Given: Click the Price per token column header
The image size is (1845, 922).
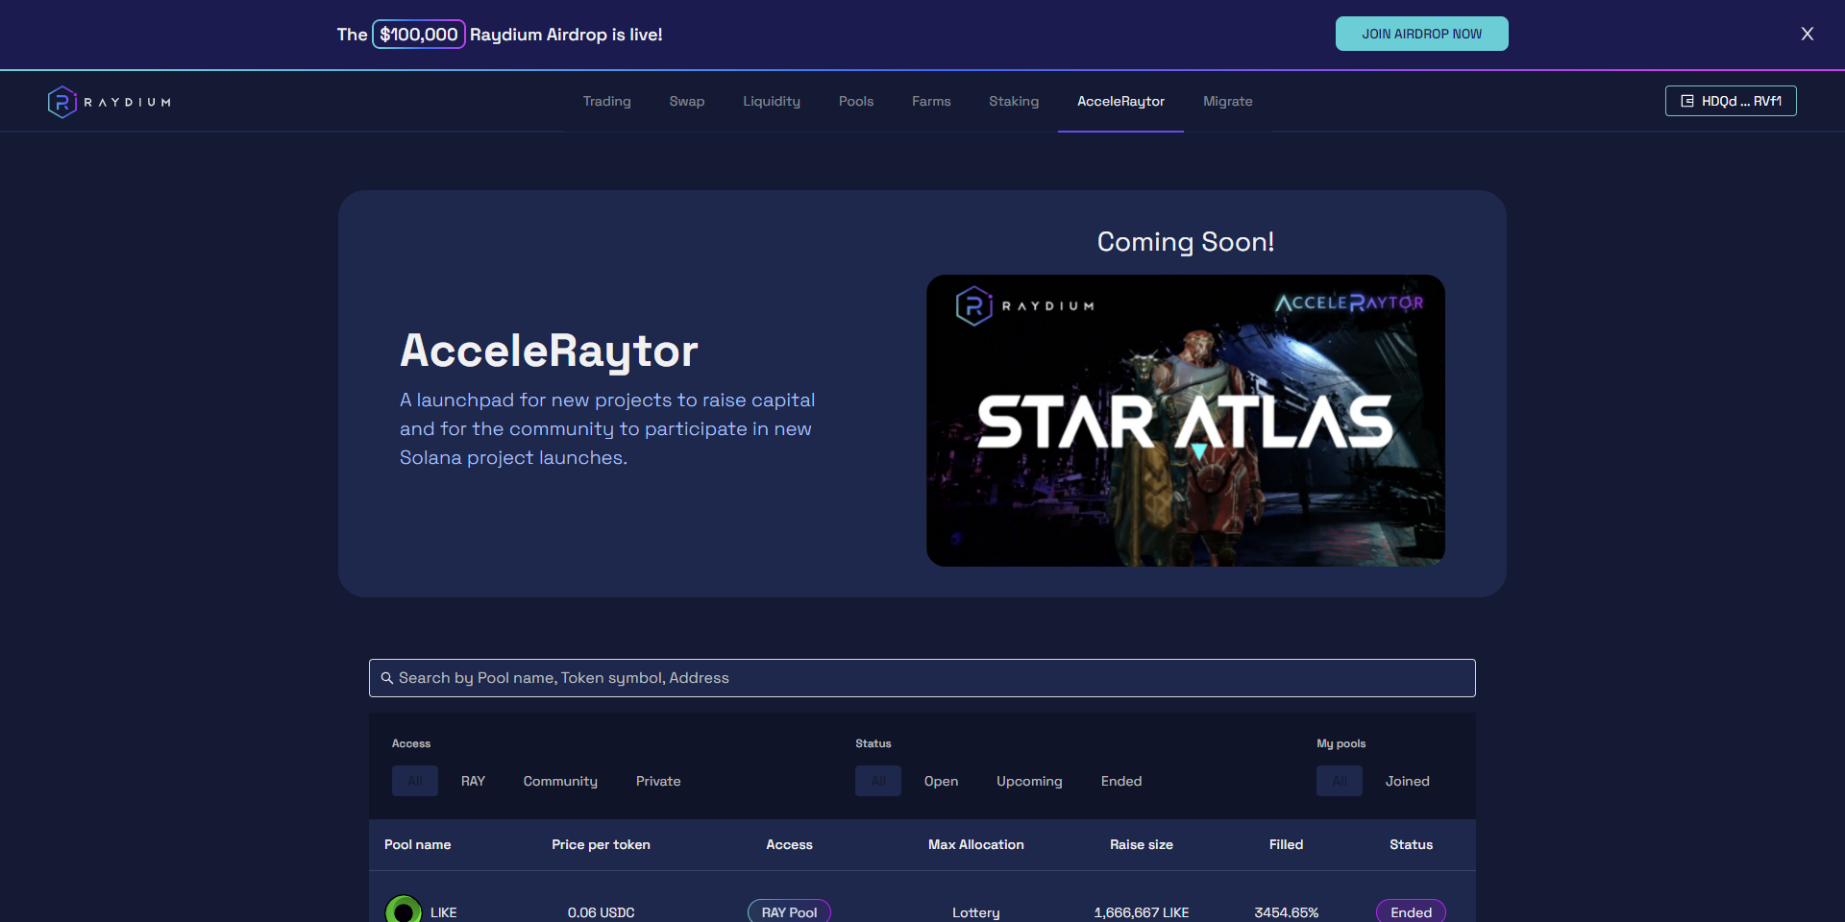Looking at the screenshot, I should [x=601, y=844].
